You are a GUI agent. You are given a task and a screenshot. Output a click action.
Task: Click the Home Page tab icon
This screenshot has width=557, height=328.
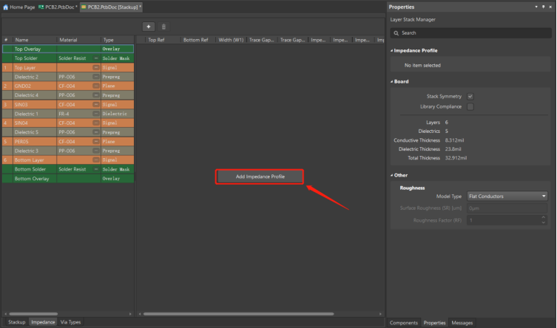click(5, 7)
